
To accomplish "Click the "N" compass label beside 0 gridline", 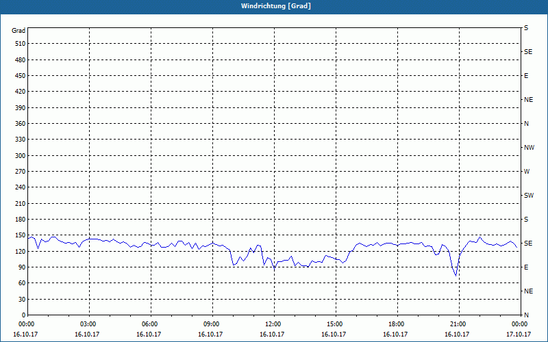I will point(526,315).
